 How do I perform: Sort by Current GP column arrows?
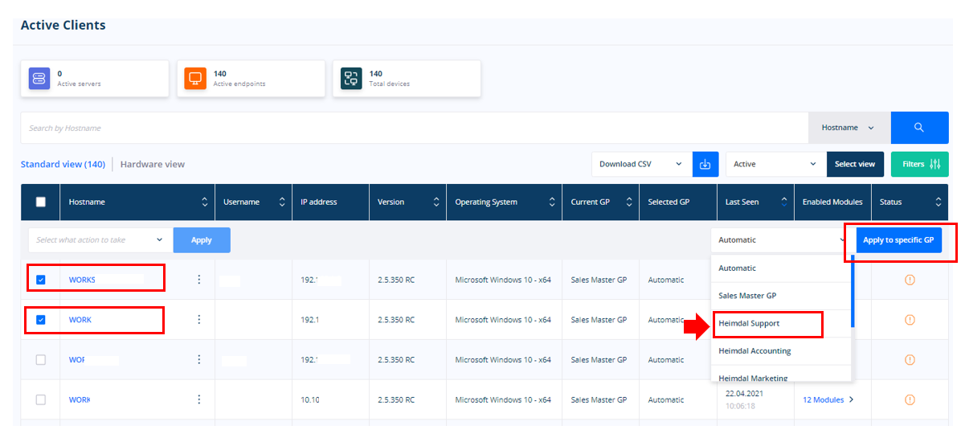(x=629, y=202)
